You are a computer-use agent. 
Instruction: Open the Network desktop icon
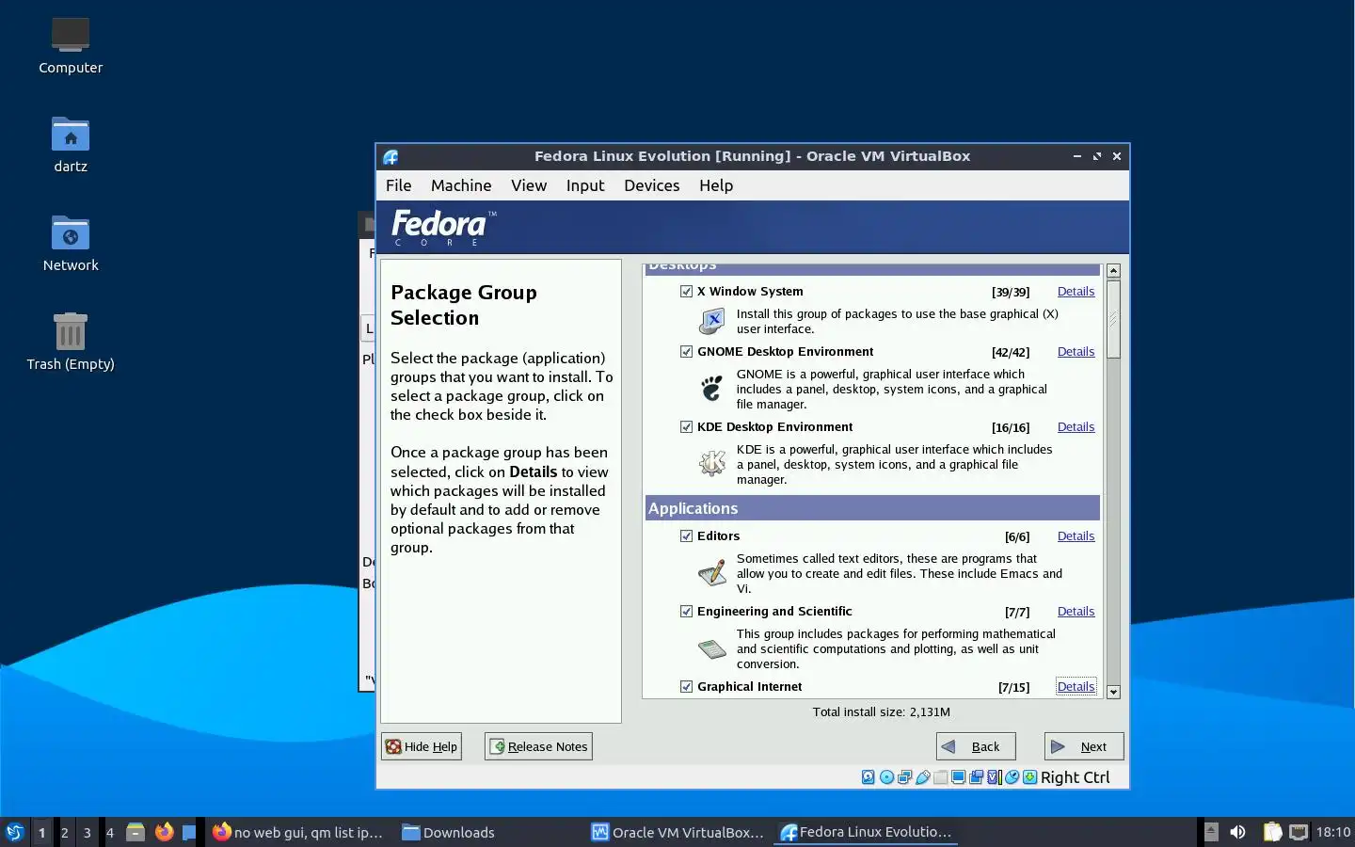coord(71,232)
